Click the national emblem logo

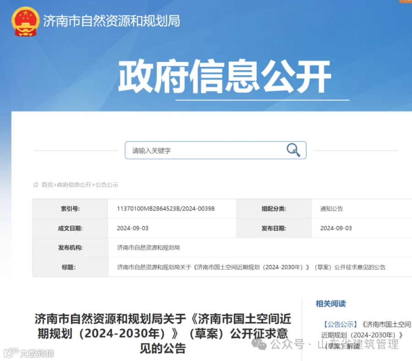[x=26, y=21]
